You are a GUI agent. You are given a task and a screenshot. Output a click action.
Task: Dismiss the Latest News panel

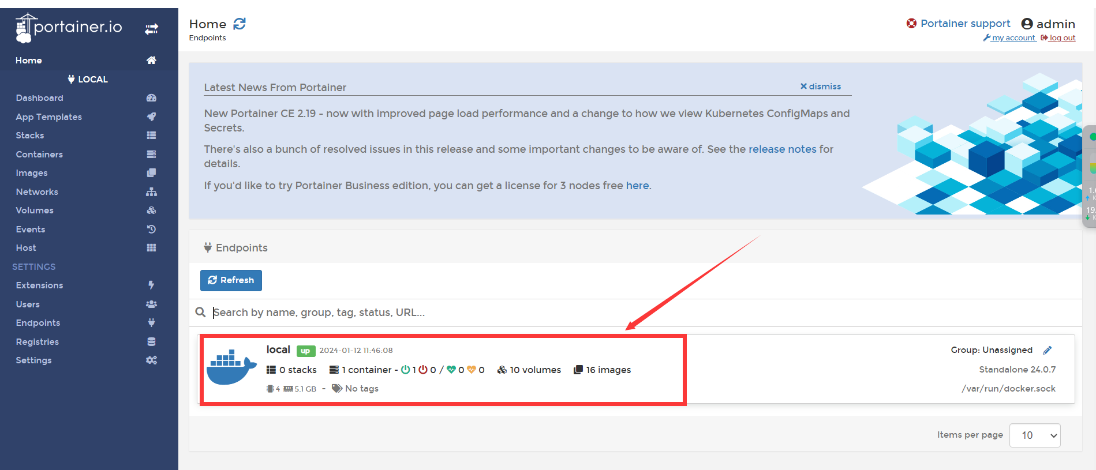pos(820,86)
